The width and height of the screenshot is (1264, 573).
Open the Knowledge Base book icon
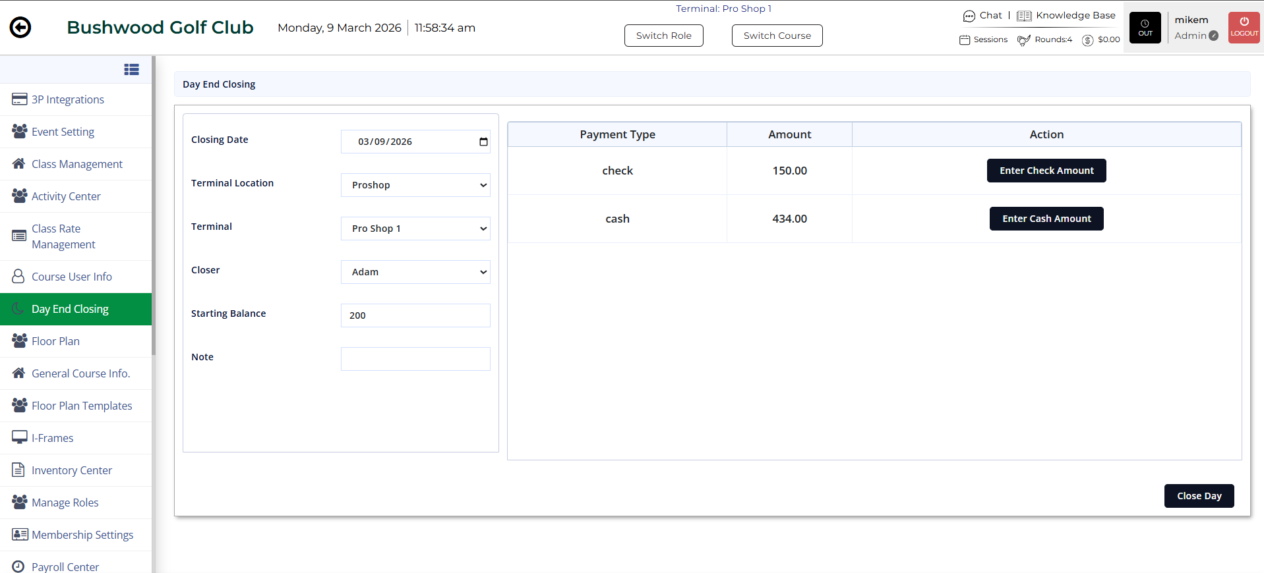[x=1023, y=16]
